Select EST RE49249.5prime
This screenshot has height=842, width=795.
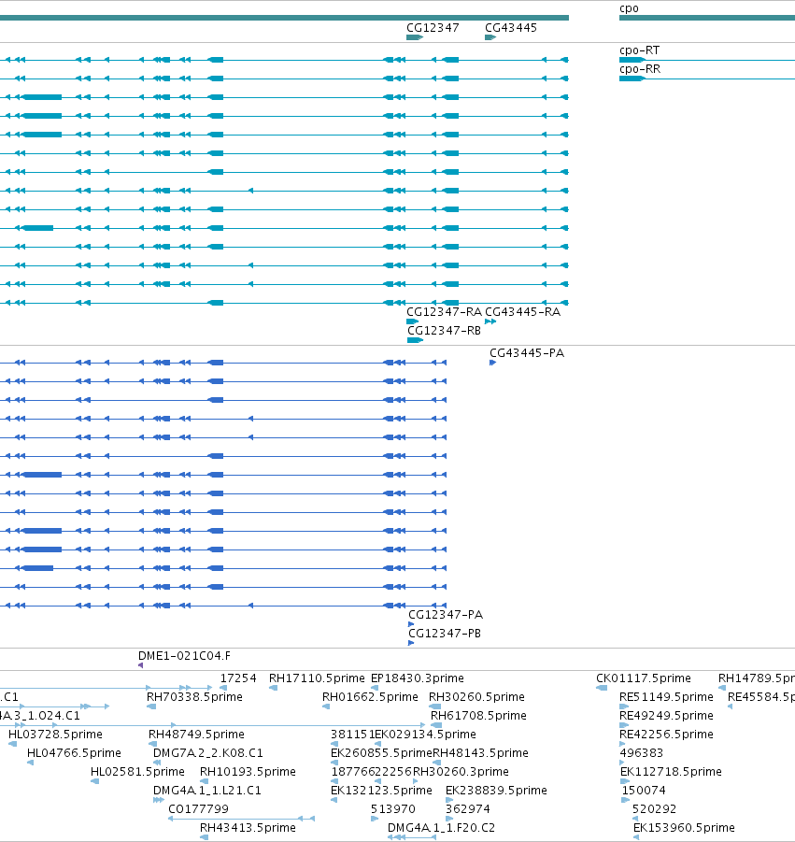666,716
